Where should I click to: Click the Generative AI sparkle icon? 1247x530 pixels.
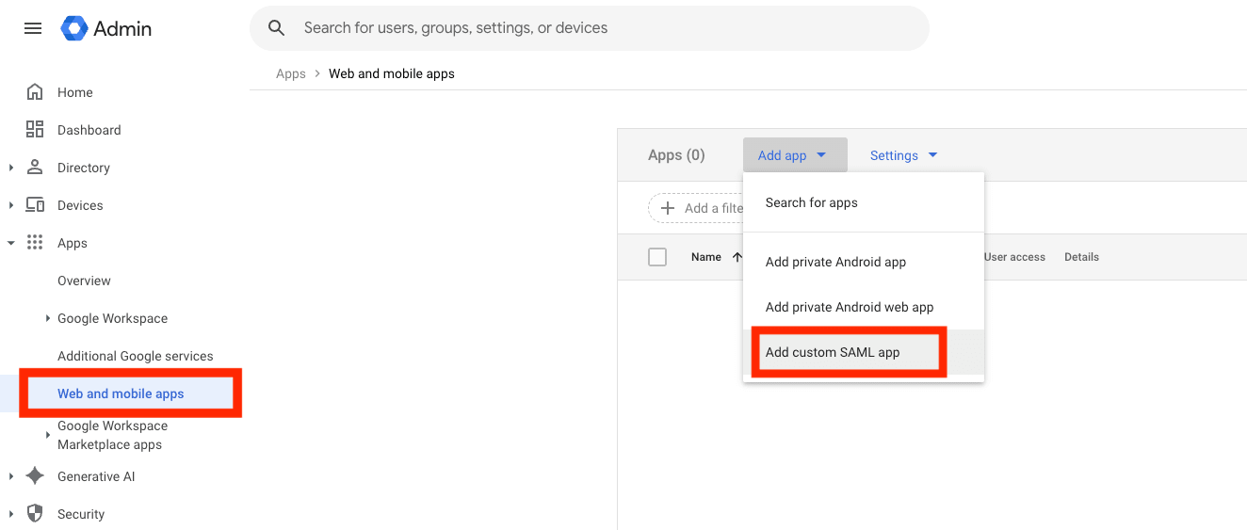(35, 476)
